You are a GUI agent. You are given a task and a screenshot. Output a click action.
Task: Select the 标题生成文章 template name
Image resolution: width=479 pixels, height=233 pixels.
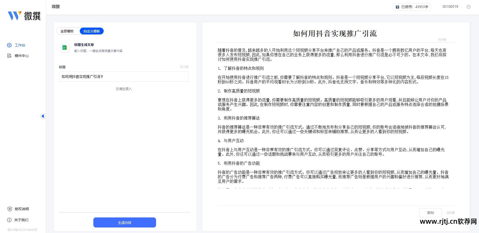pyautogui.click(x=84, y=45)
